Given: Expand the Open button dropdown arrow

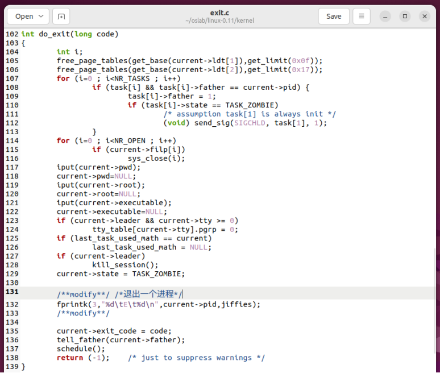Looking at the screenshot, I should pos(41,16).
